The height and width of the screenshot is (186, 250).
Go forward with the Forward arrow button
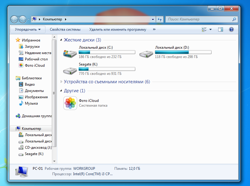(23, 19)
